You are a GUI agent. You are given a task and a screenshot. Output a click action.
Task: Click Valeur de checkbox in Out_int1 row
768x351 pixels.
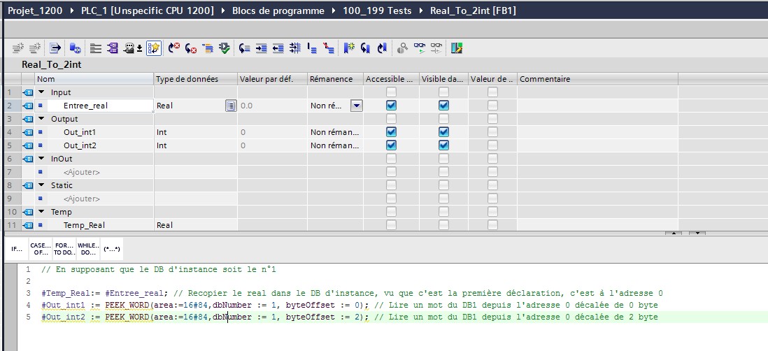492,131
